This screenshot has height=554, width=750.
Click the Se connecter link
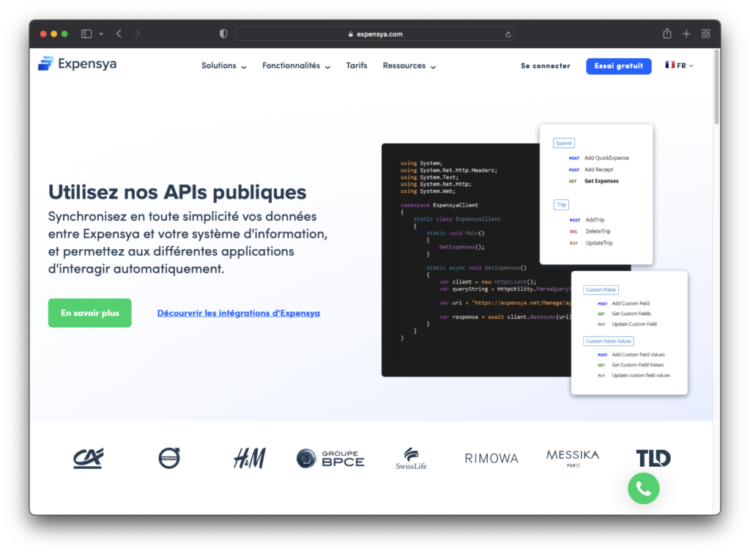pyautogui.click(x=545, y=66)
